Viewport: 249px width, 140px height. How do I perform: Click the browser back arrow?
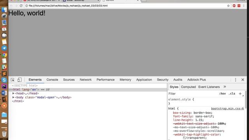pos(11,6)
